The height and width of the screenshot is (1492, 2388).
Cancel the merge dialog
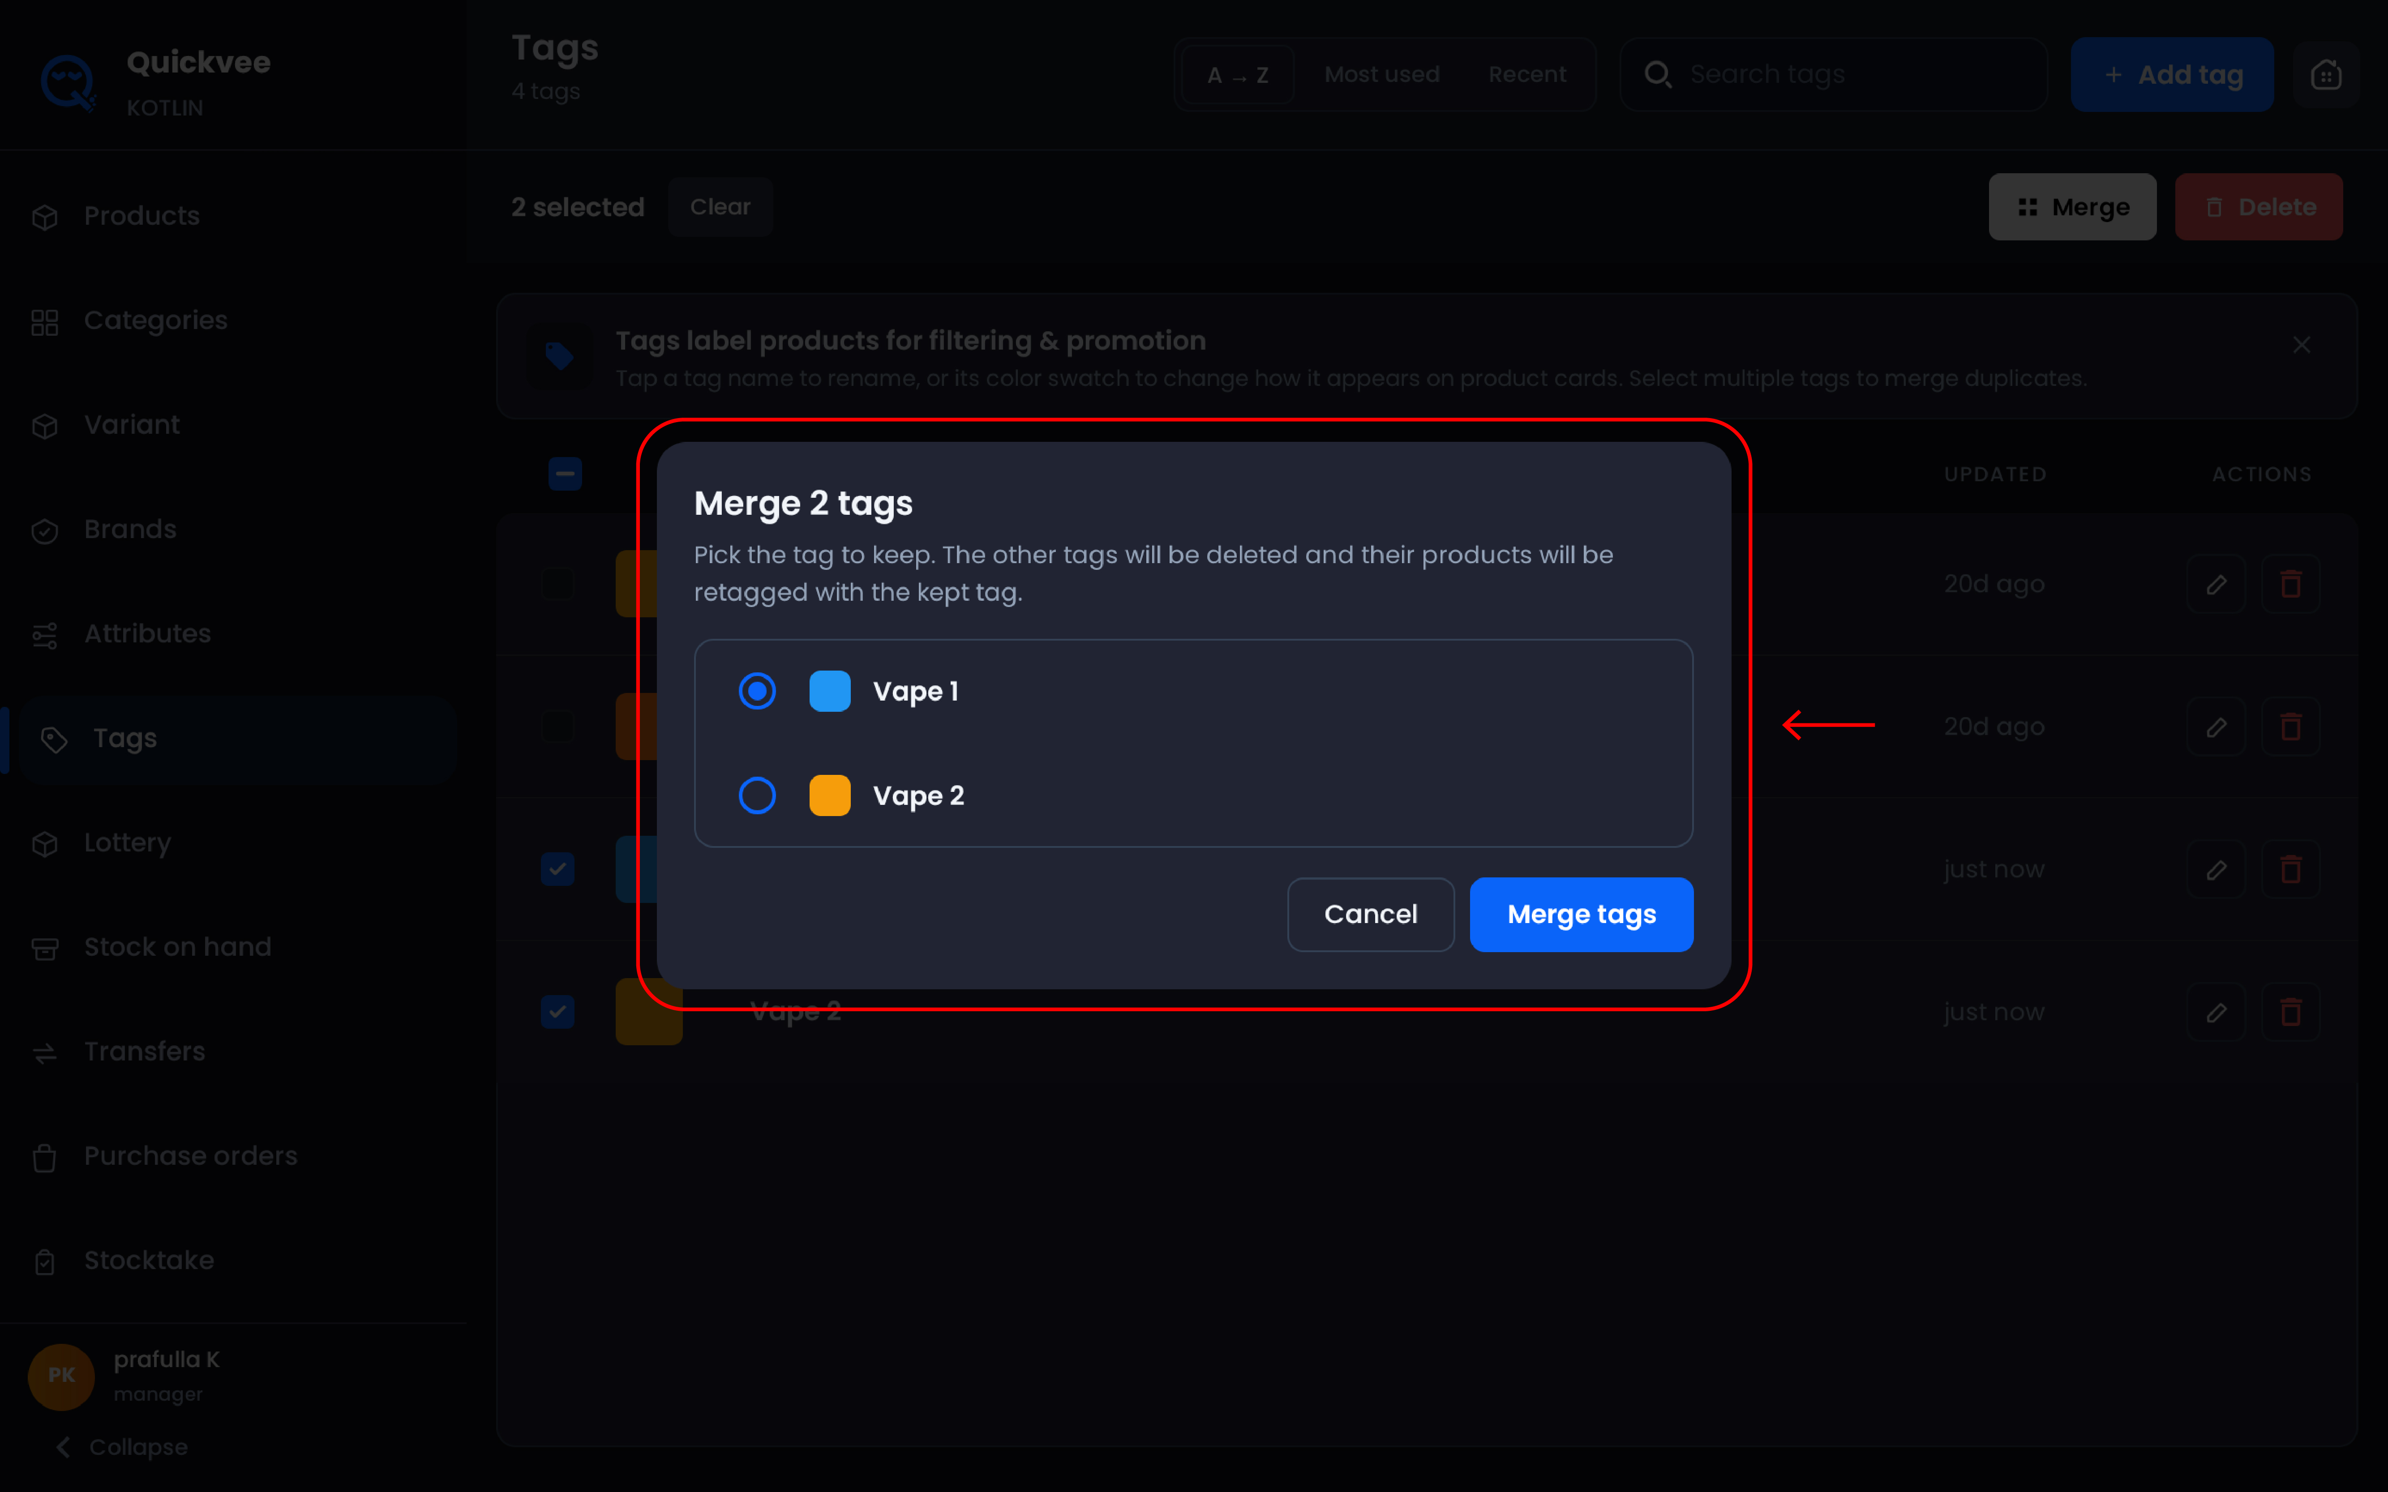(x=1371, y=915)
